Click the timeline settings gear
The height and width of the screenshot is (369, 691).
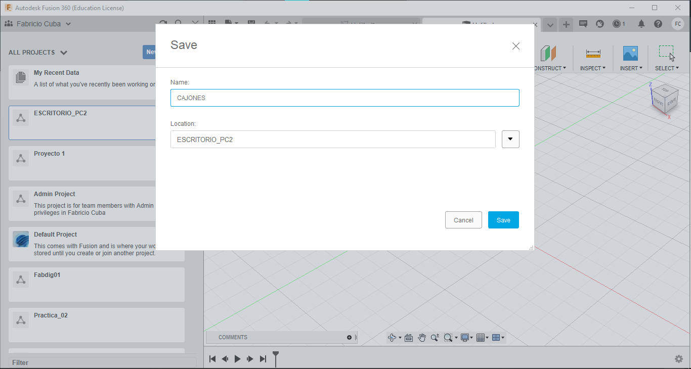click(x=679, y=359)
